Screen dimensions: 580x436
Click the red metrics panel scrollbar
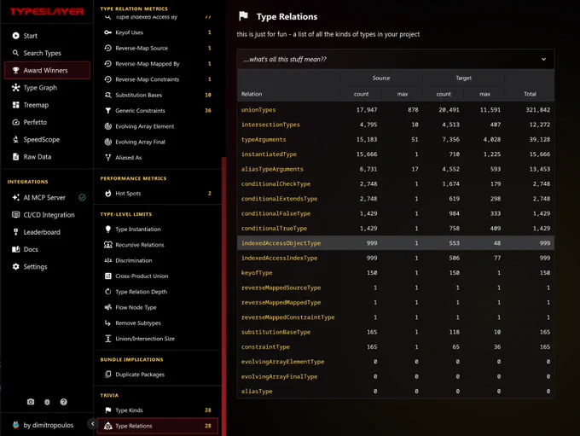(x=223, y=296)
